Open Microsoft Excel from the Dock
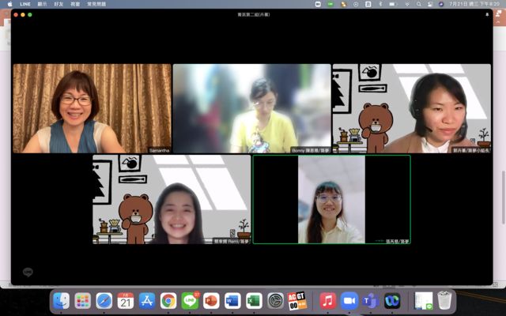506x316 pixels. (x=254, y=301)
